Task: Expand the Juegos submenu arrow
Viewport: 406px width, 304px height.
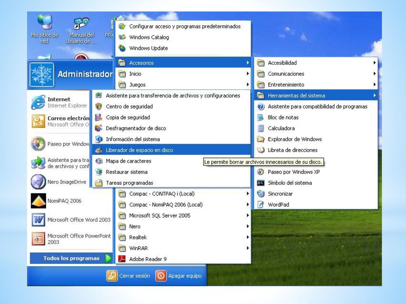Action: pos(247,85)
